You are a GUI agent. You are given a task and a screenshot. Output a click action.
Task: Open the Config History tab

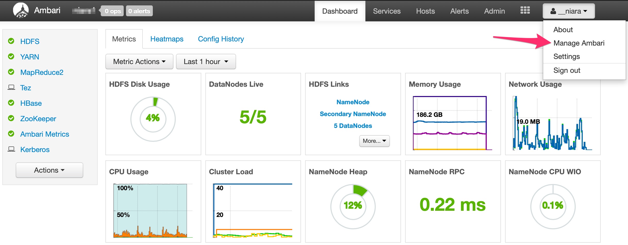(221, 39)
